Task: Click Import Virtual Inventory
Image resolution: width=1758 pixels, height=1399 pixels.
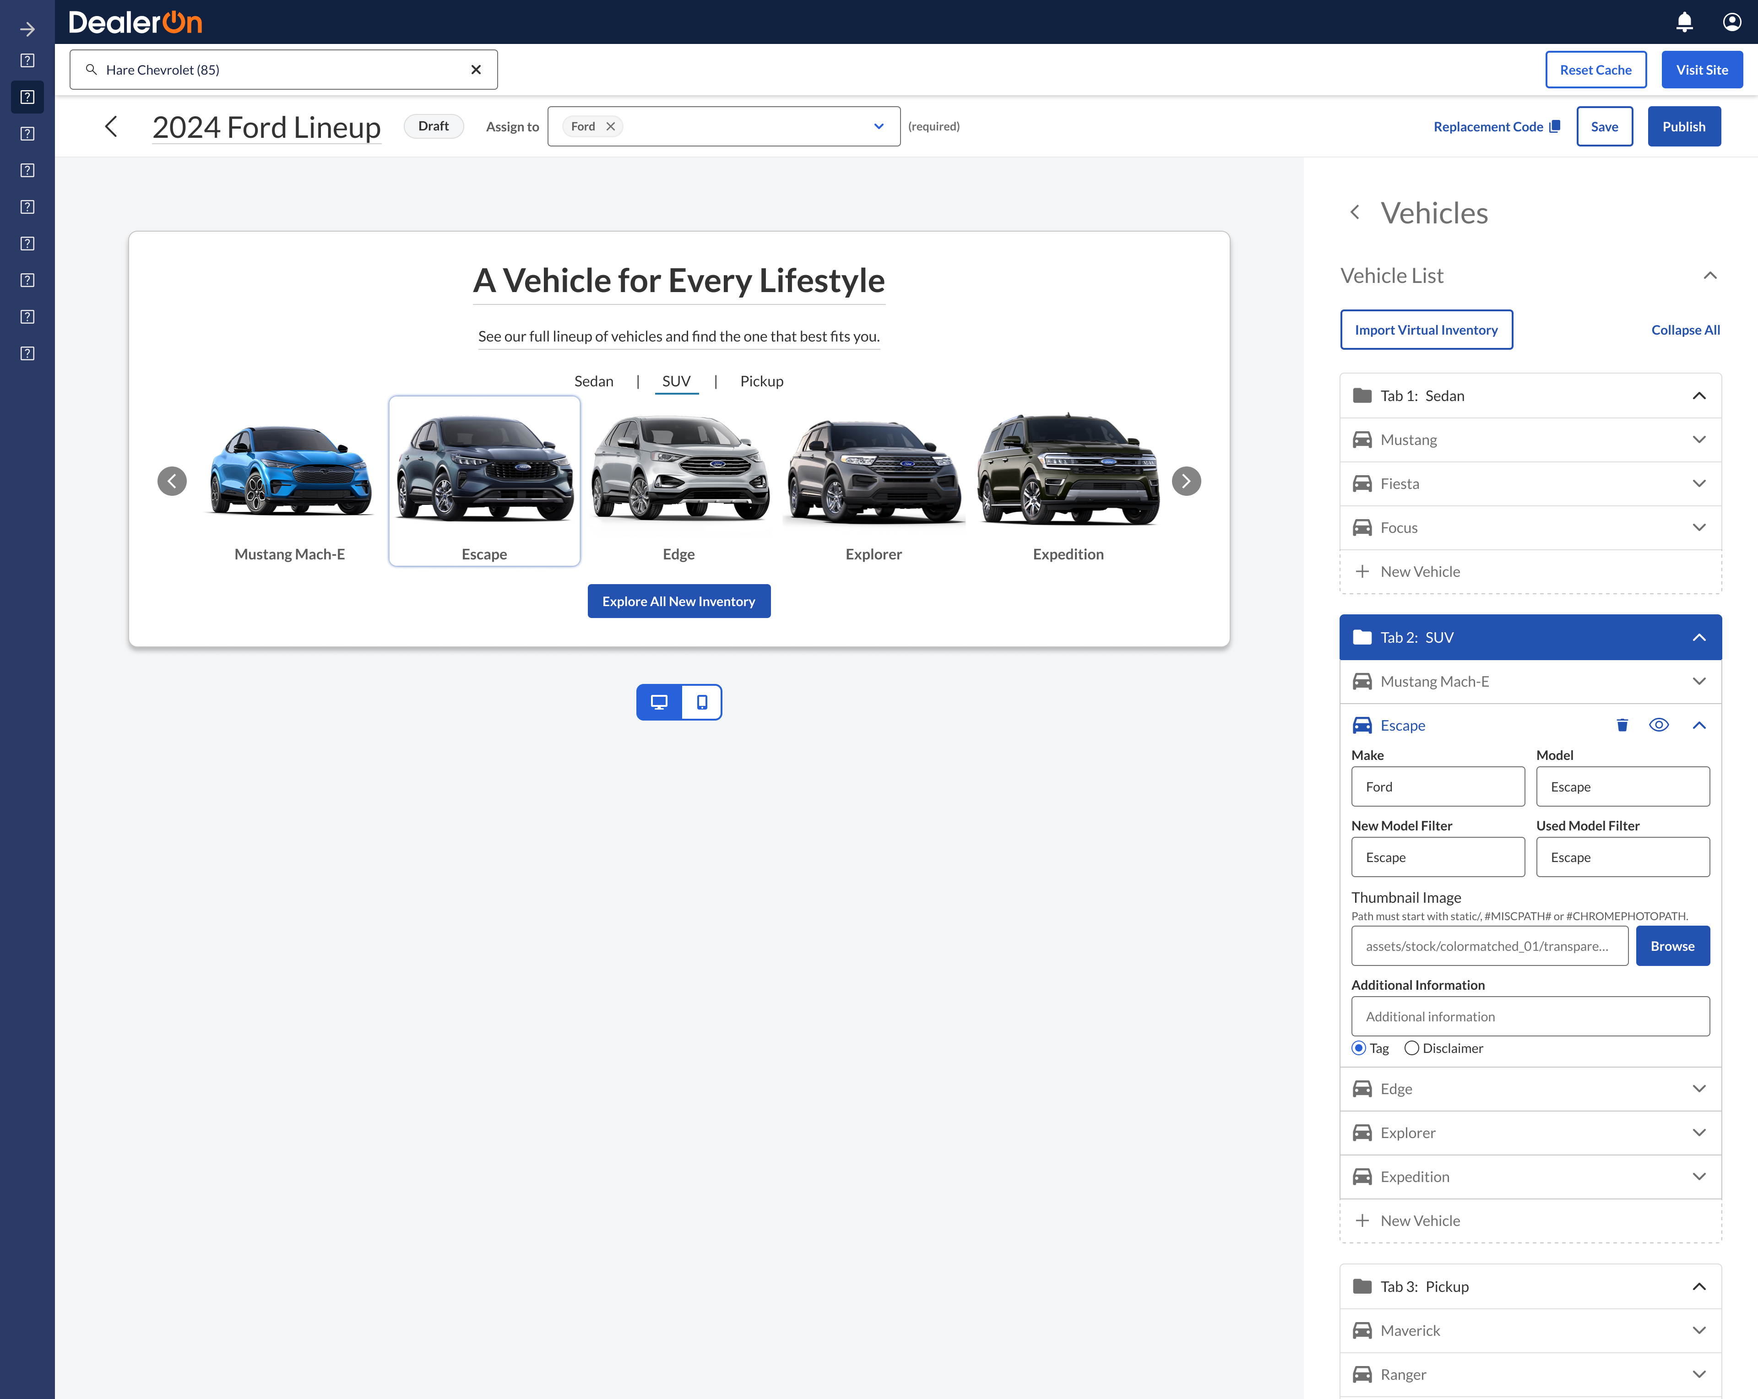Action: point(1426,330)
